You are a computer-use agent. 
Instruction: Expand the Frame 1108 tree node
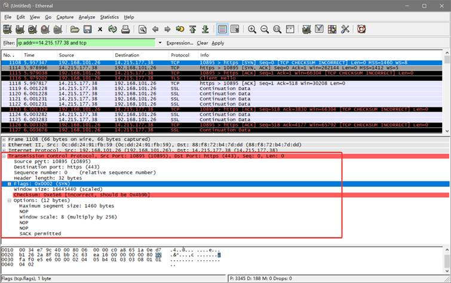[x=4, y=139]
